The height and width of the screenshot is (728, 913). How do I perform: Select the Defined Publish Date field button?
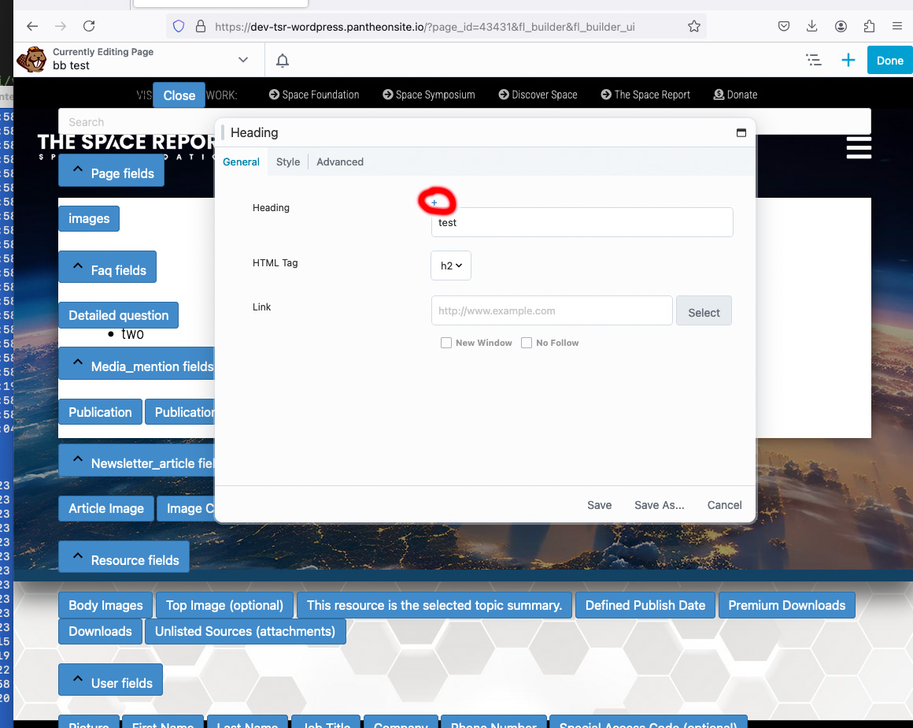645,605
